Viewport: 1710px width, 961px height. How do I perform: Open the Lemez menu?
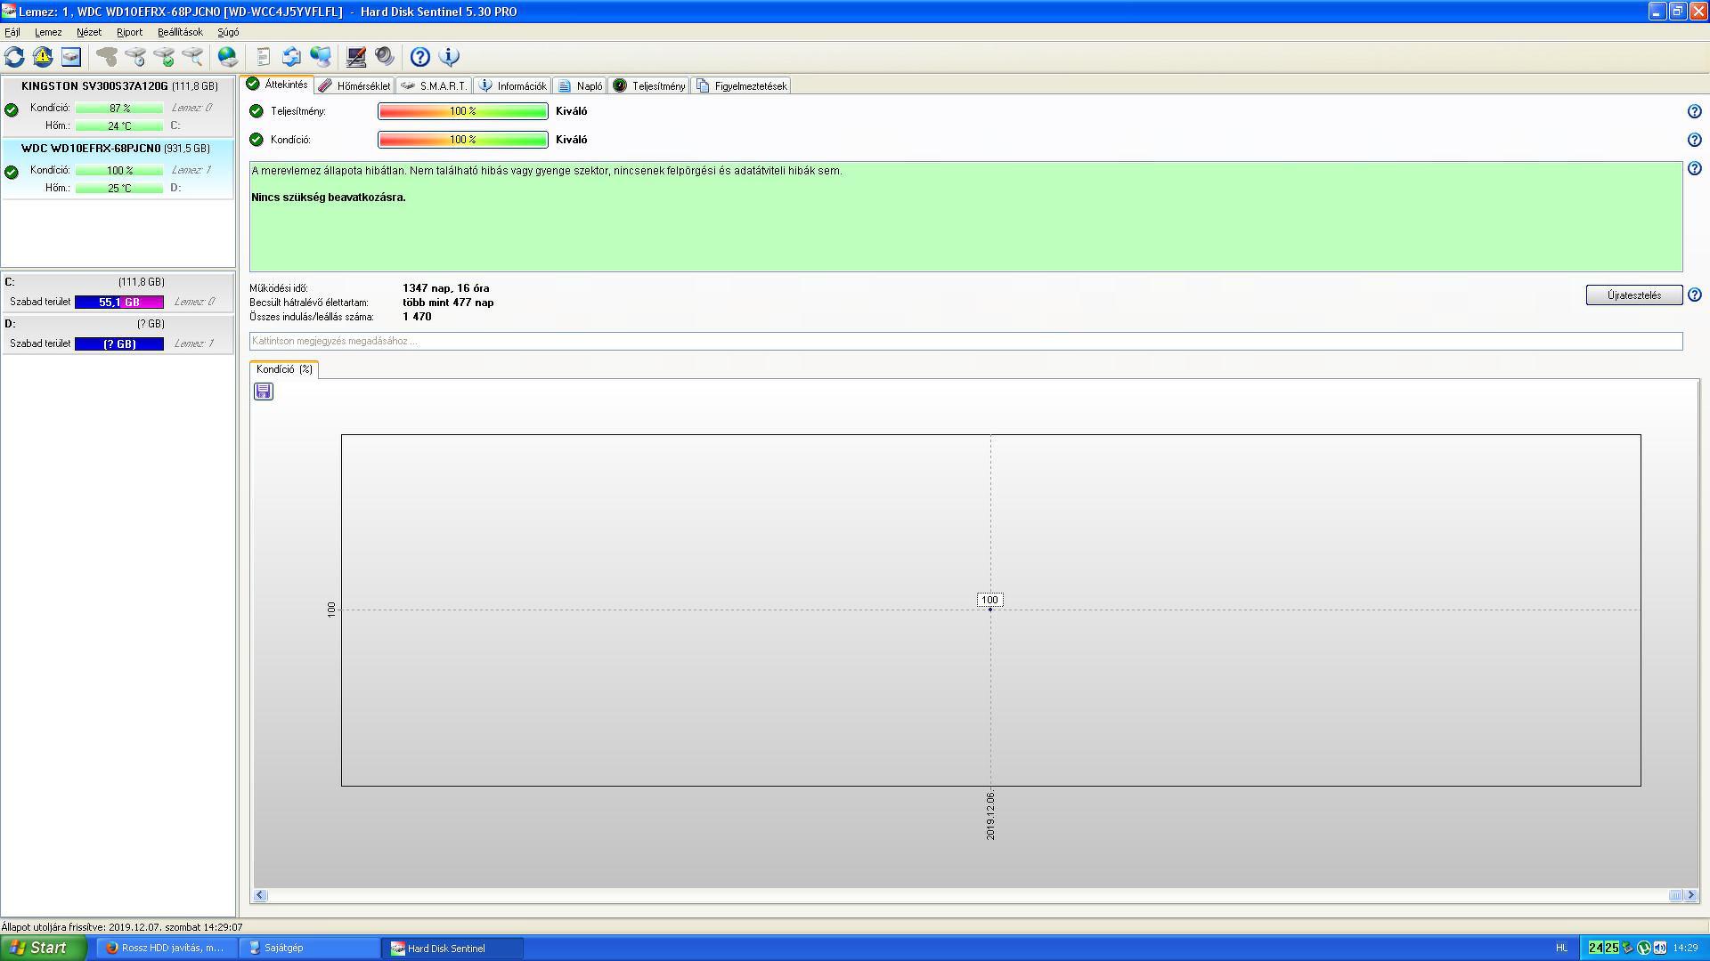(48, 32)
